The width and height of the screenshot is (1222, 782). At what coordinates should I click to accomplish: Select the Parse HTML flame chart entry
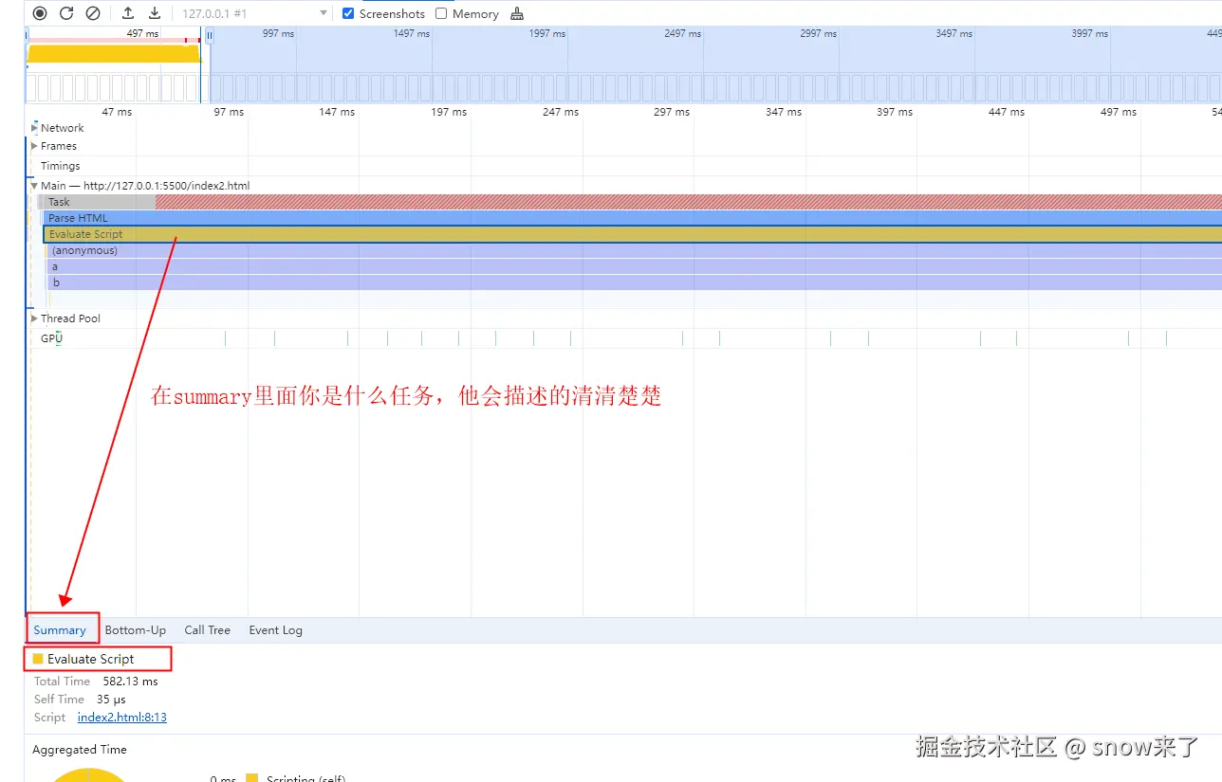click(632, 218)
